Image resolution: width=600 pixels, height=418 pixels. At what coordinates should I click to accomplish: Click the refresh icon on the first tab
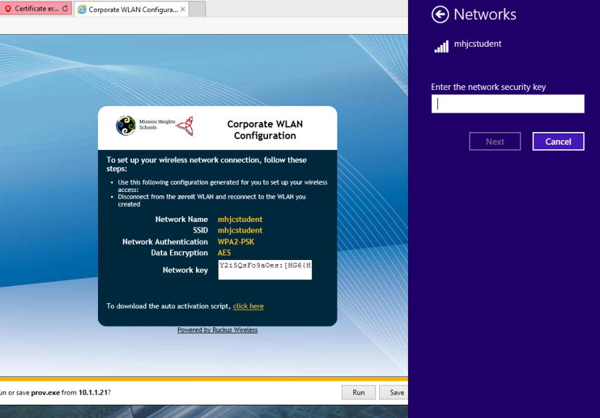click(x=65, y=9)
